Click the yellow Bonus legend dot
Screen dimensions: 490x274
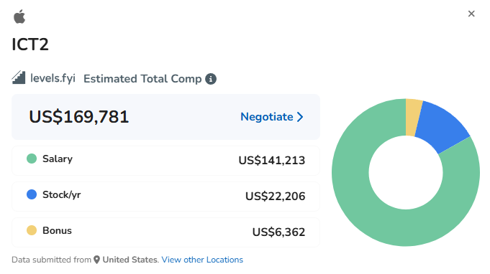tap(32, 230)
